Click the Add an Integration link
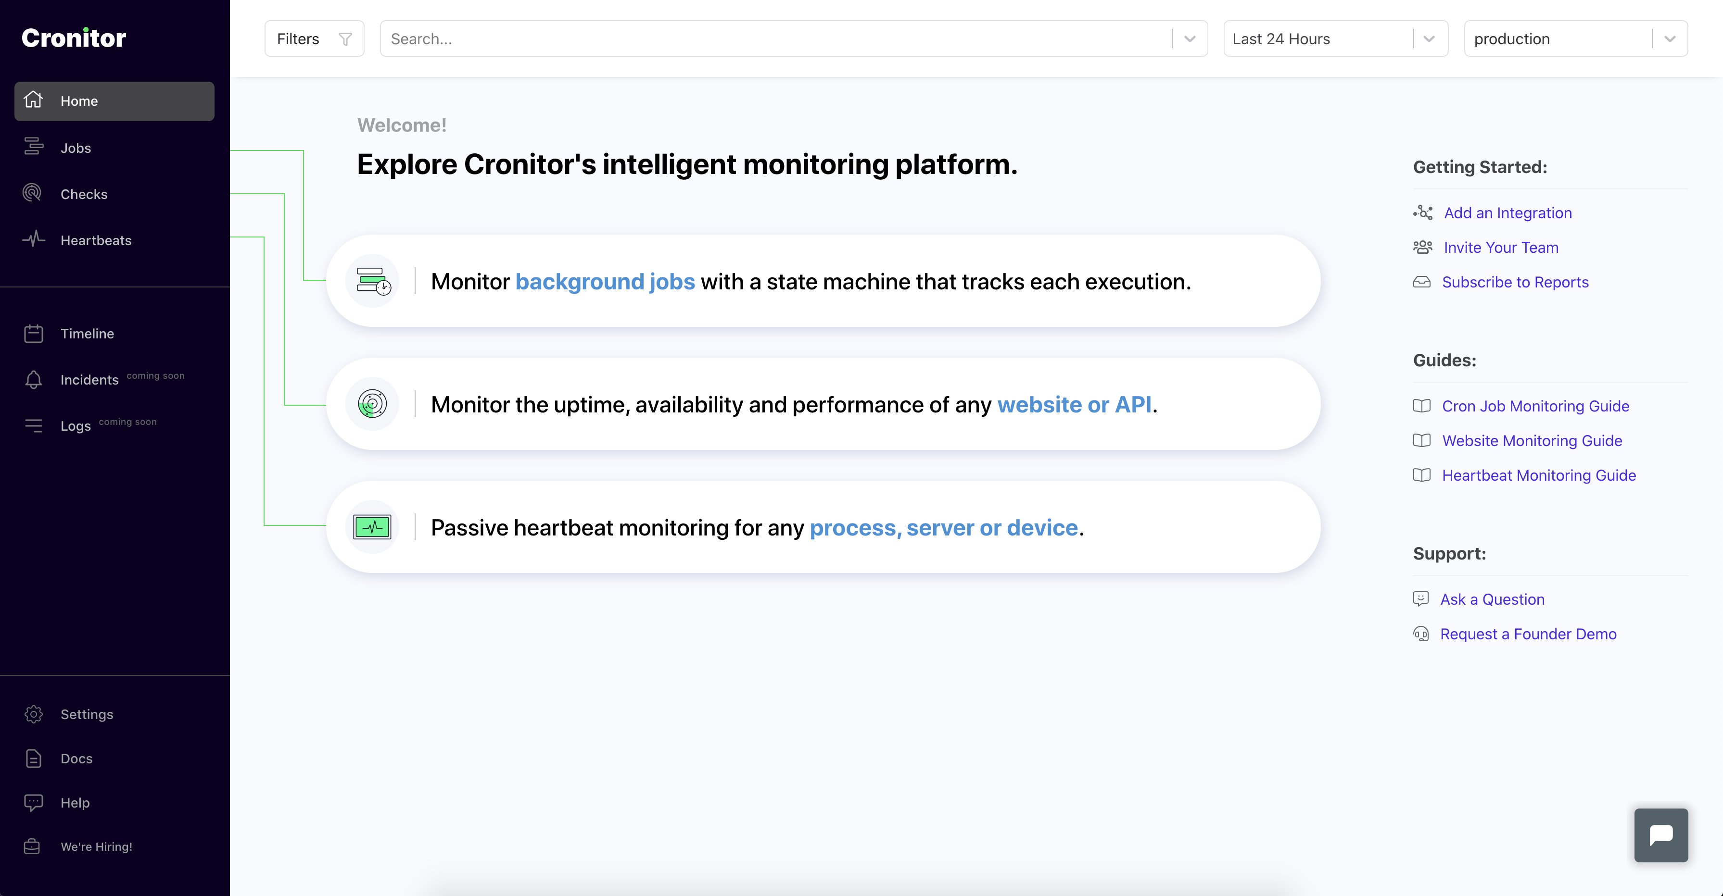Screen dimensions: 1723x896 pos(1507,212)
